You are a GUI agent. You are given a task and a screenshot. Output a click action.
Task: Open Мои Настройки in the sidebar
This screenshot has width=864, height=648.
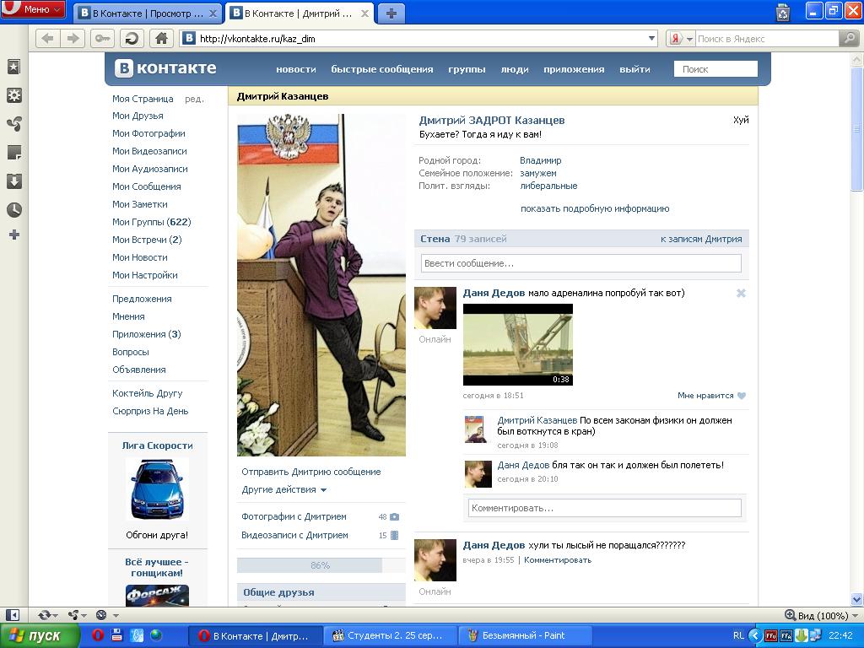point(145,275)
